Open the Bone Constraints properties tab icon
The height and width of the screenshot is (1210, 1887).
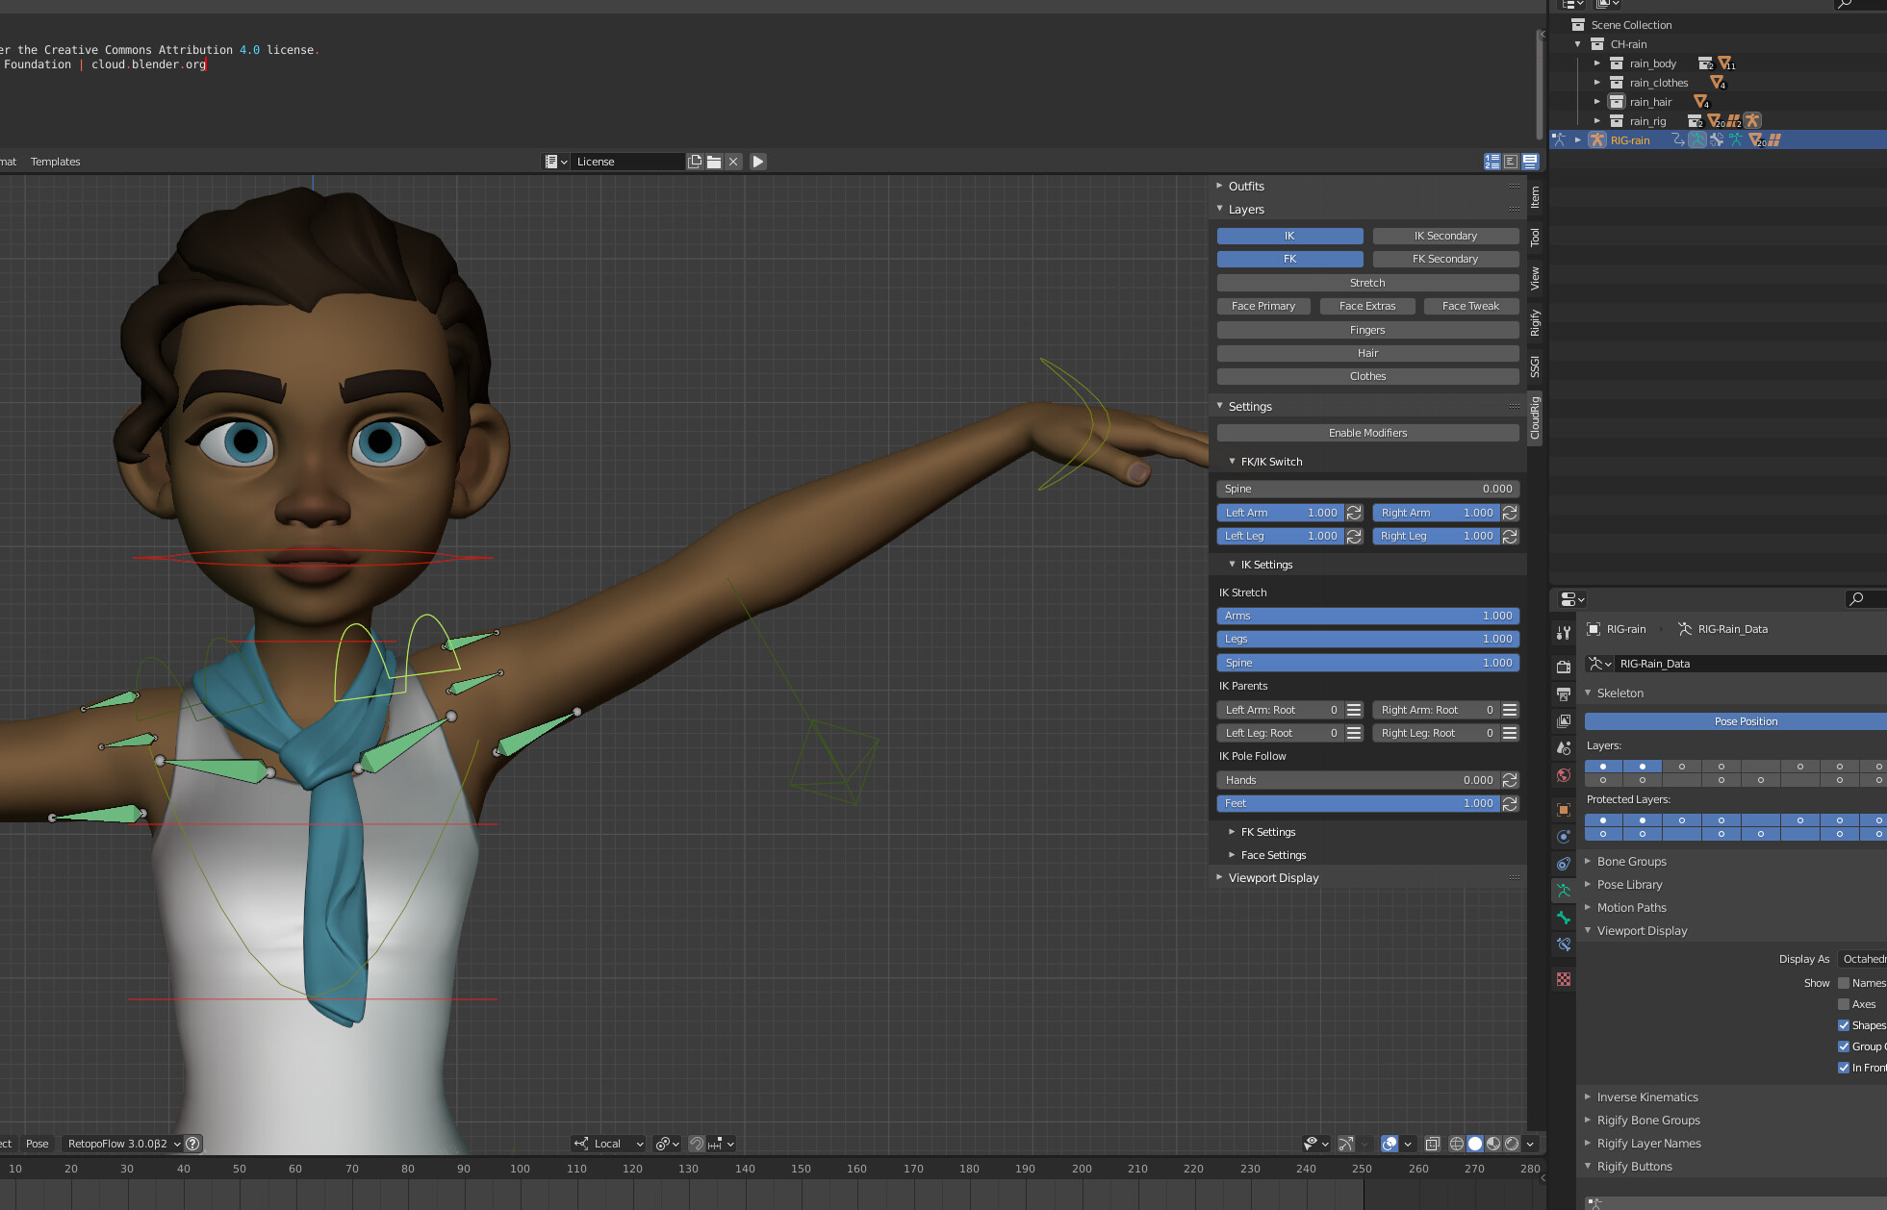[1564, 945]
